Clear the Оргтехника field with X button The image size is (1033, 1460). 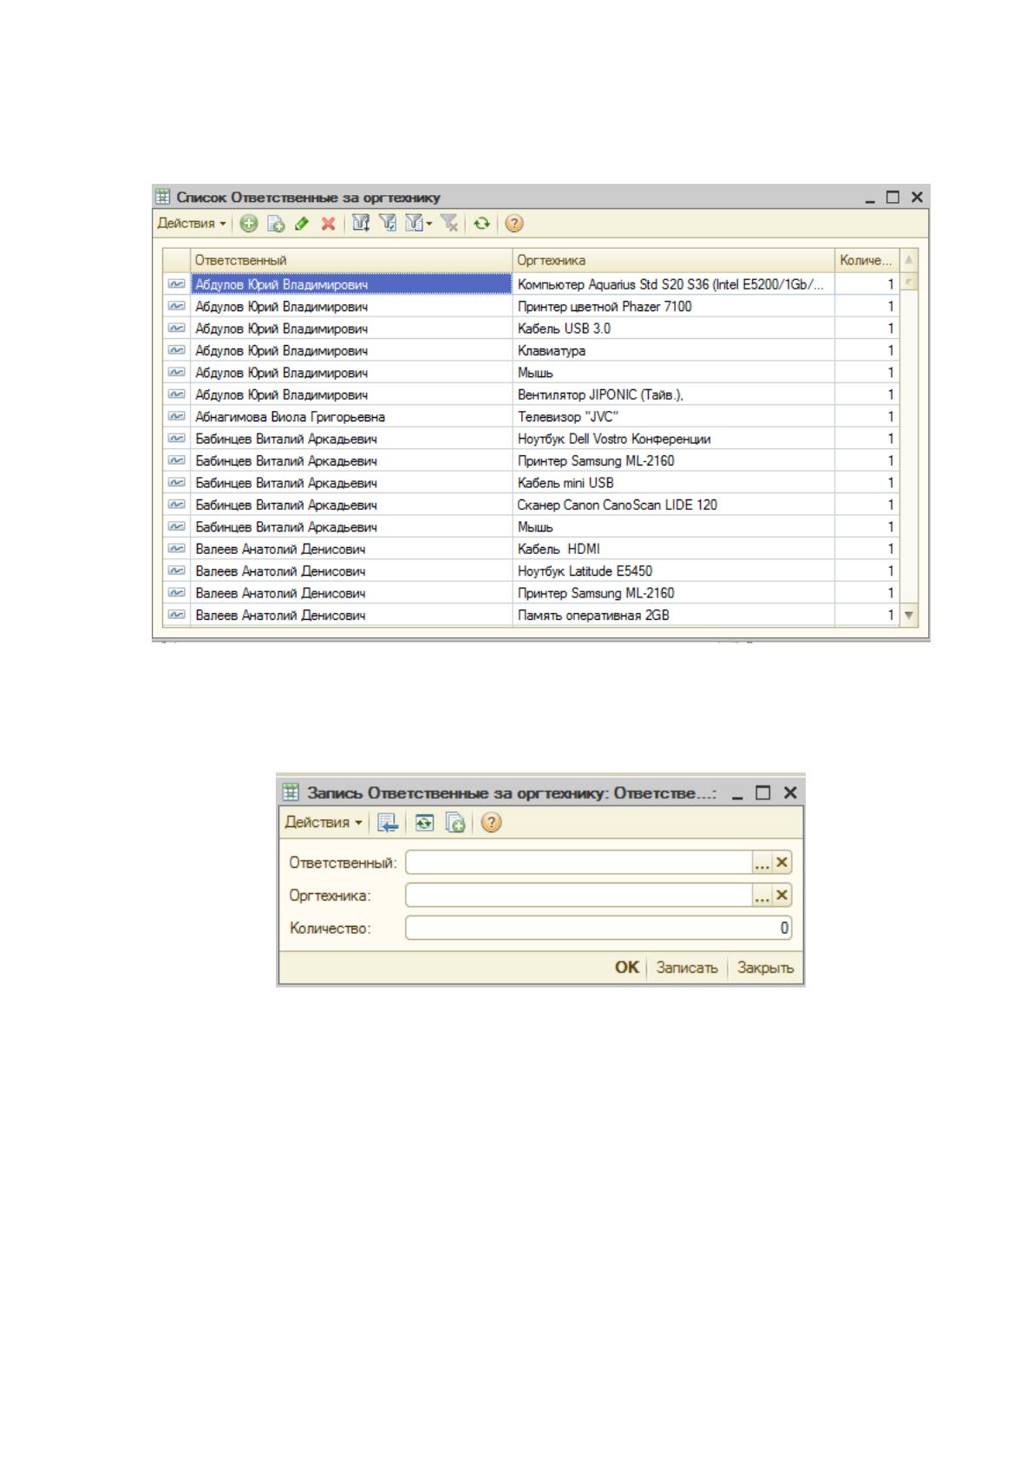[x=781, y=896]
